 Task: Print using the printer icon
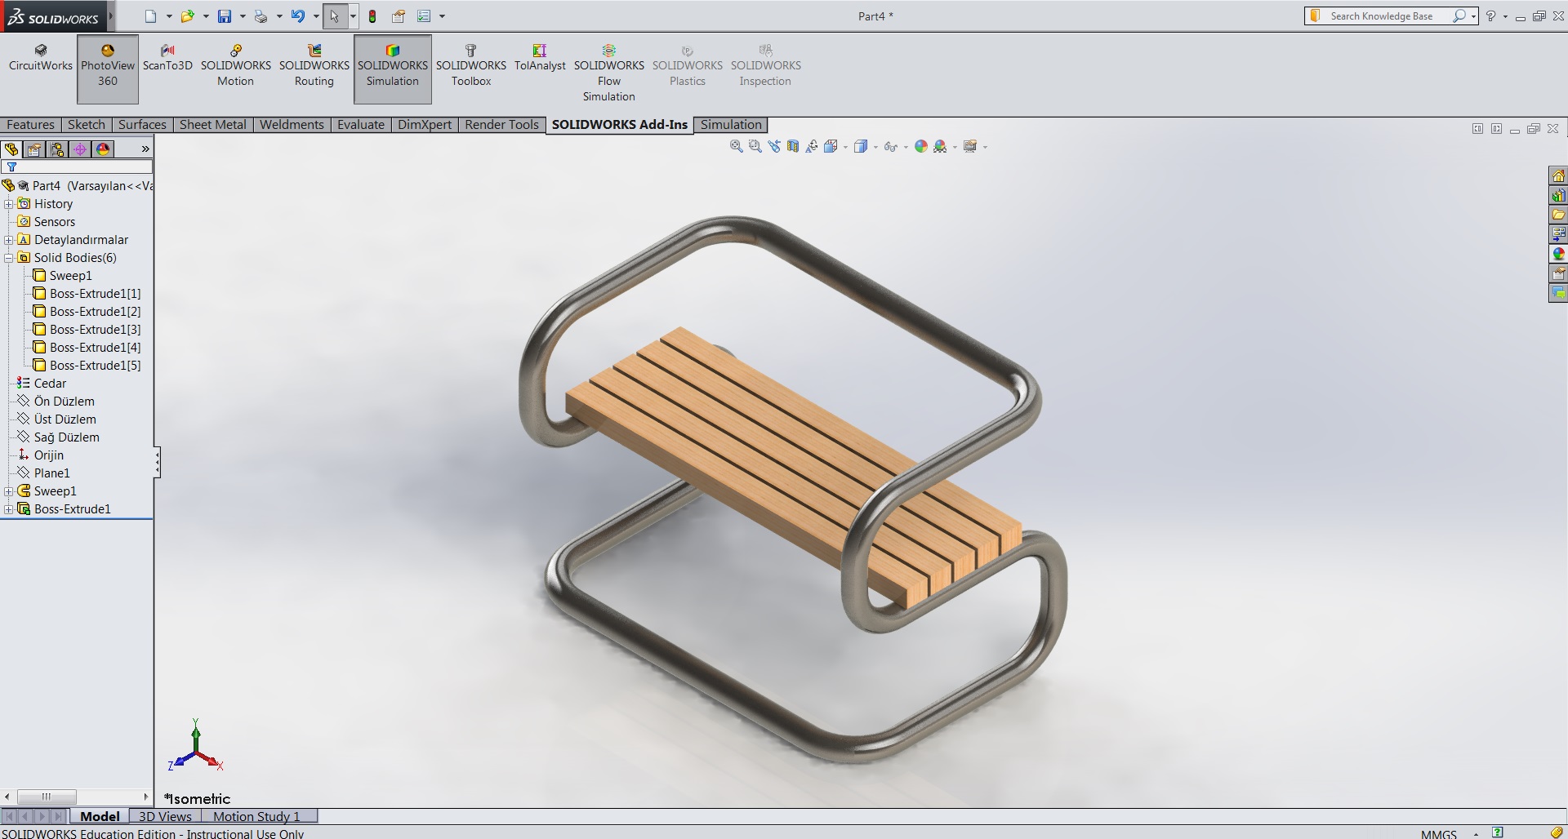click(261, 16)
